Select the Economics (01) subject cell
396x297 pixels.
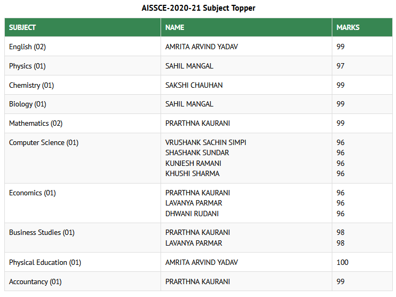tap(32, 193)
